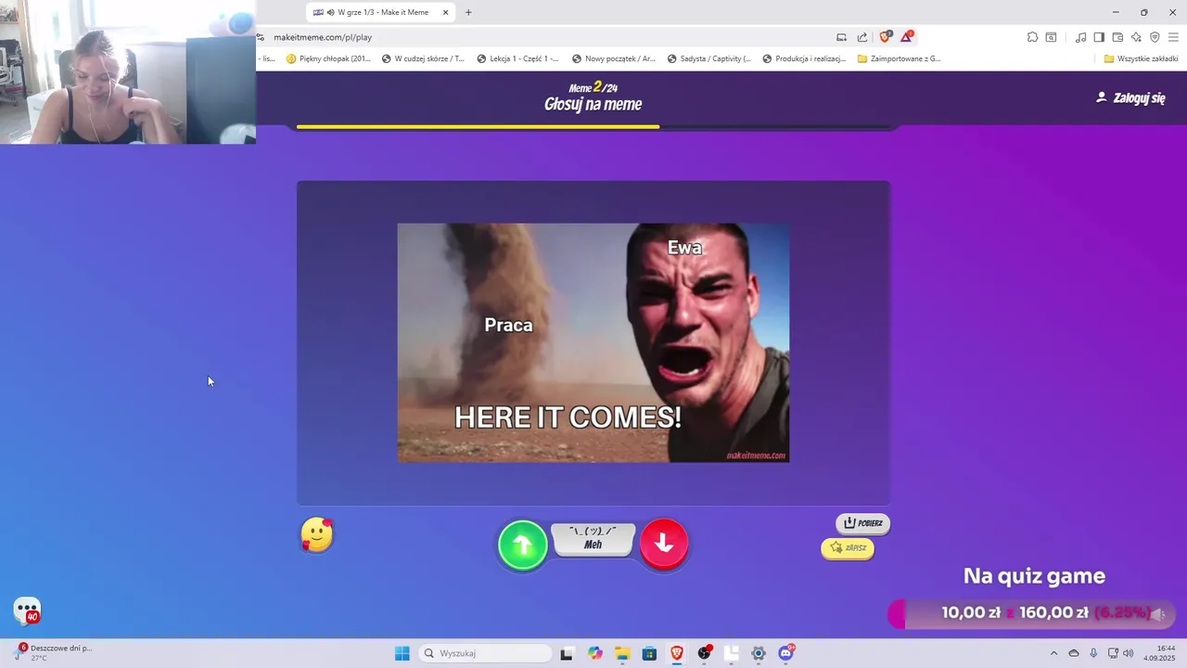Click the address bar URL field
This screenshot has height=668, width=1187.
[x=547, y=37]
